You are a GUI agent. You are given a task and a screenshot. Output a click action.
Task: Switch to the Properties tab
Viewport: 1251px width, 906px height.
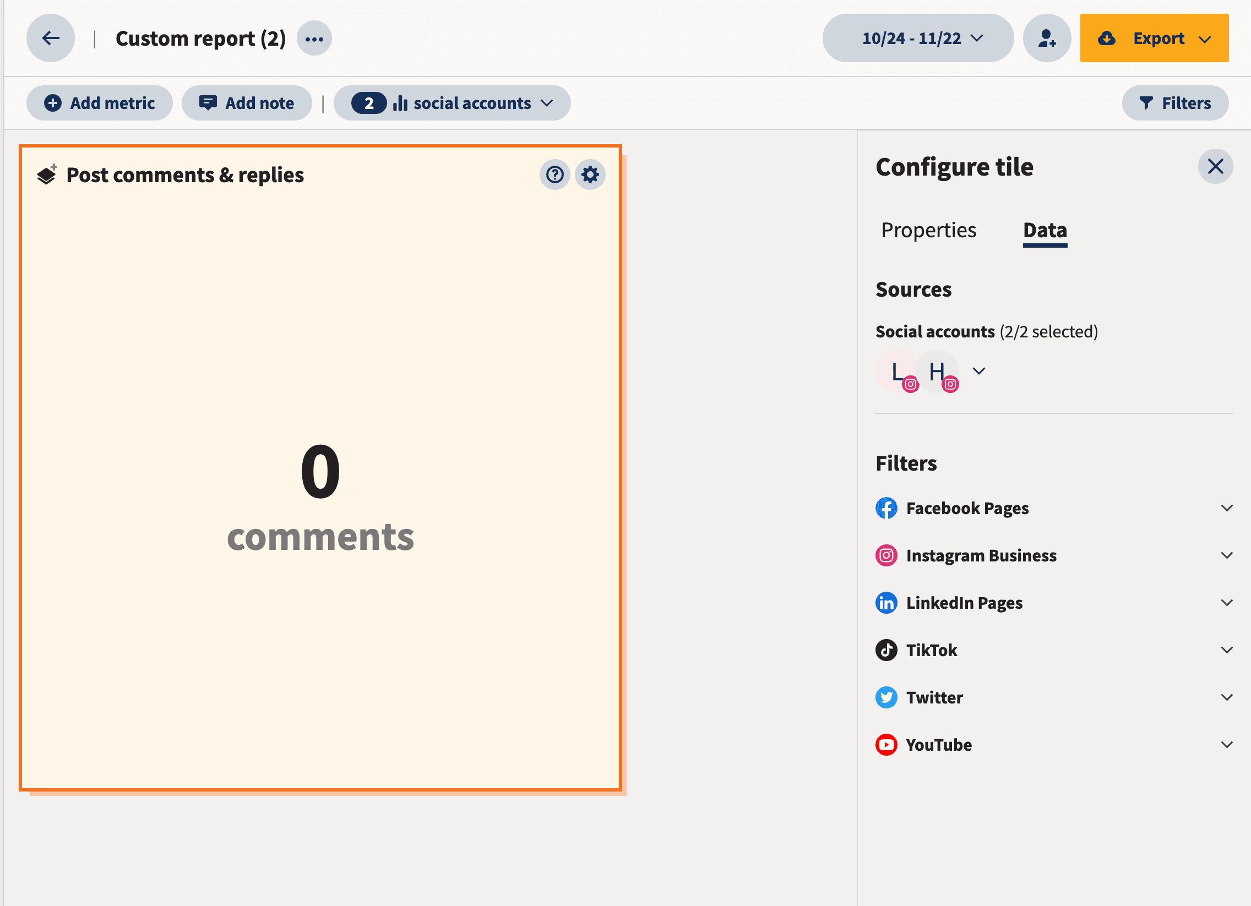[928, 230]
